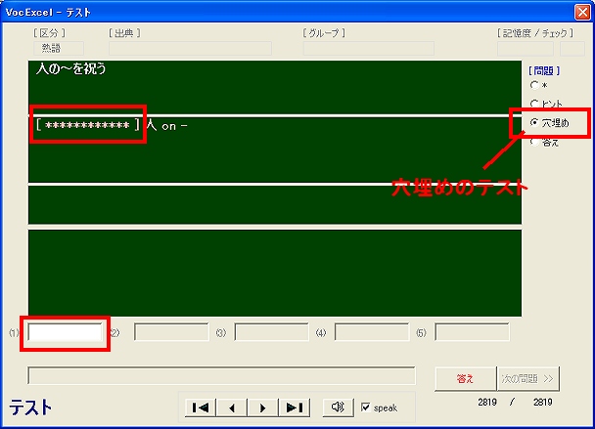595x429 pixels.
Task: Click the question text 人の～を祝う
Action: point(71,69)
